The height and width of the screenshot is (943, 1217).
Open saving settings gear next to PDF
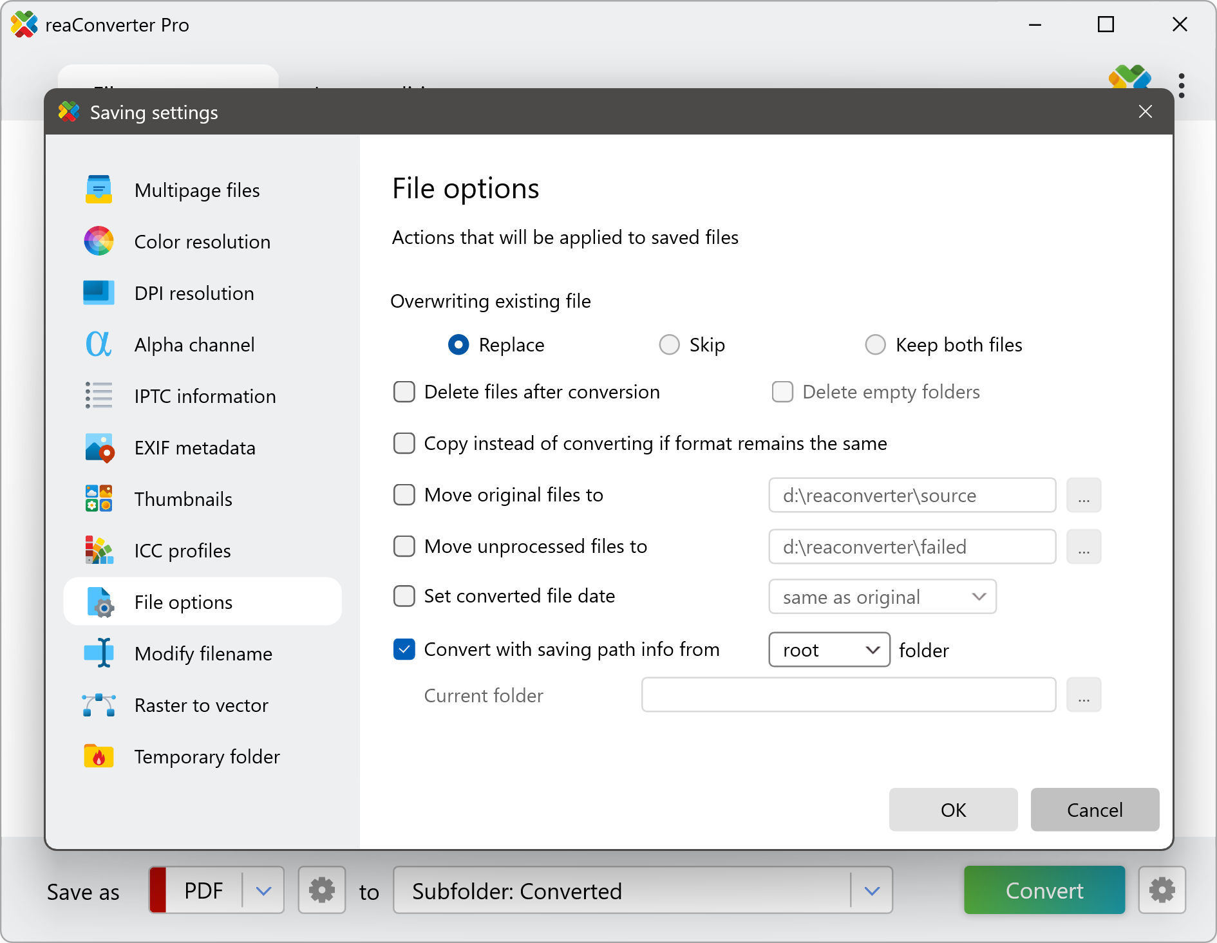tap(321, 890)
